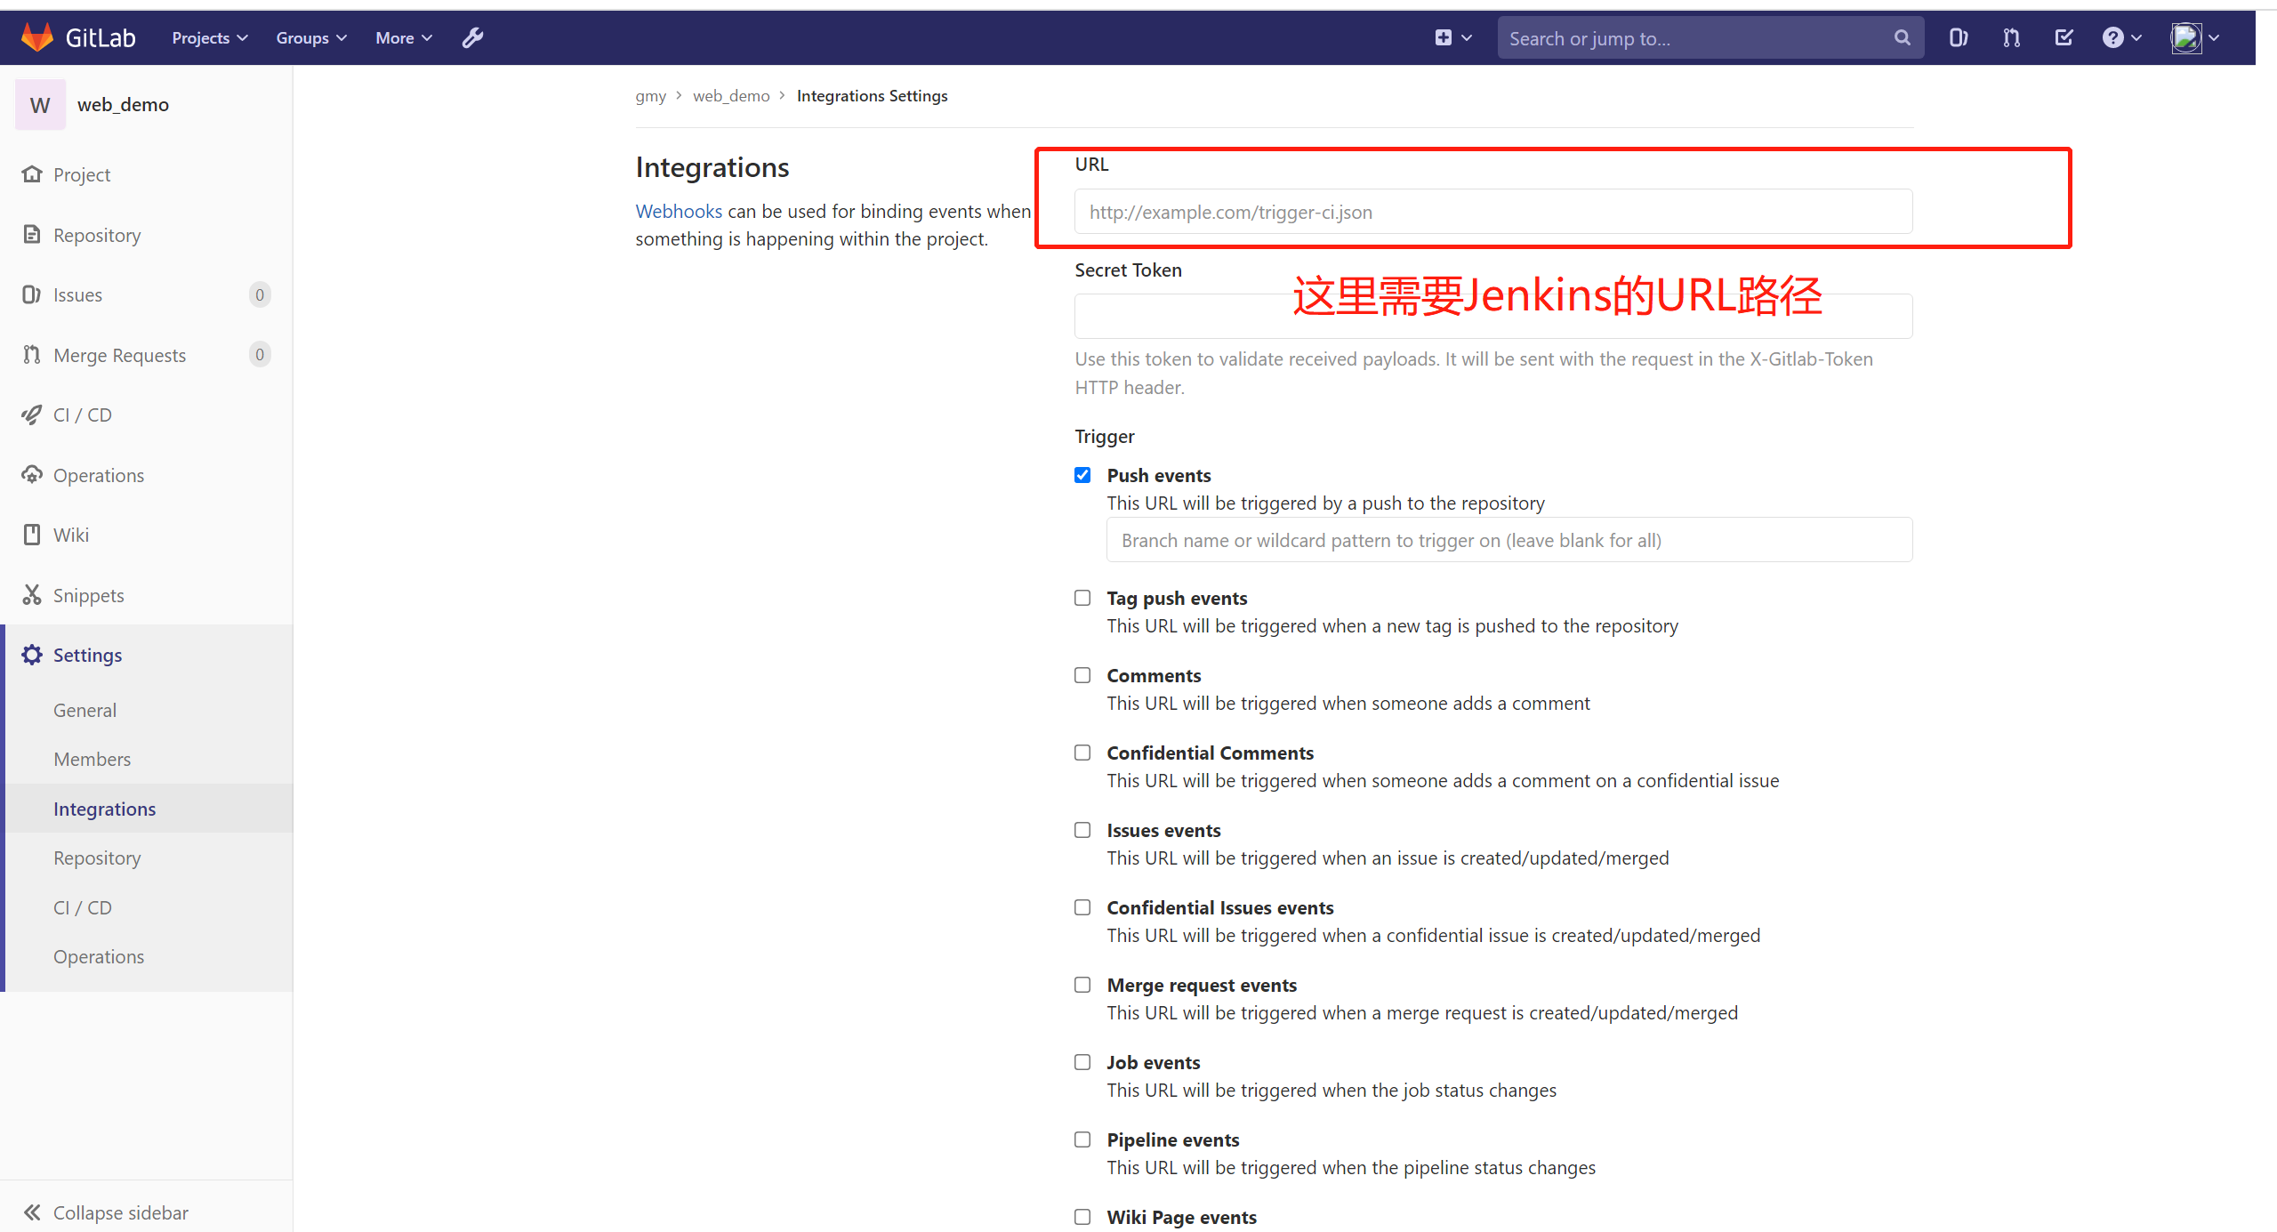This screenshot has height=1232, width=2277.
Task: Focus the branch name wildcard field
Action: point(1509,540)
